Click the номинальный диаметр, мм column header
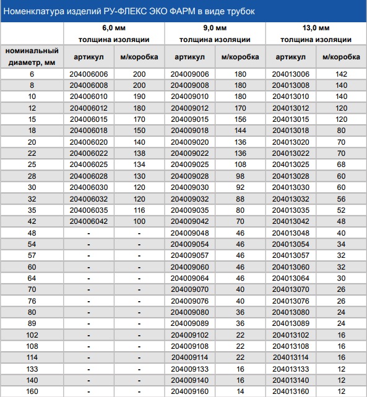Viewport: 367px width, 397px height. pyautogui.click(x=32, y=56)
